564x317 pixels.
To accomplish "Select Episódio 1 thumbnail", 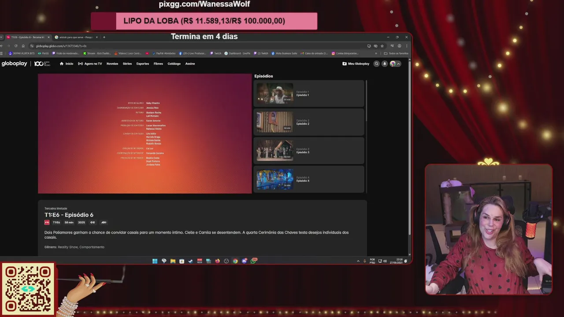I will [x=275, y=93].
